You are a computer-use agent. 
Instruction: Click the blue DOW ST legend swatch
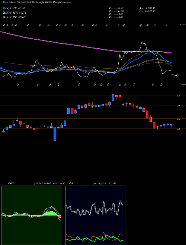(x=4, y=8)
